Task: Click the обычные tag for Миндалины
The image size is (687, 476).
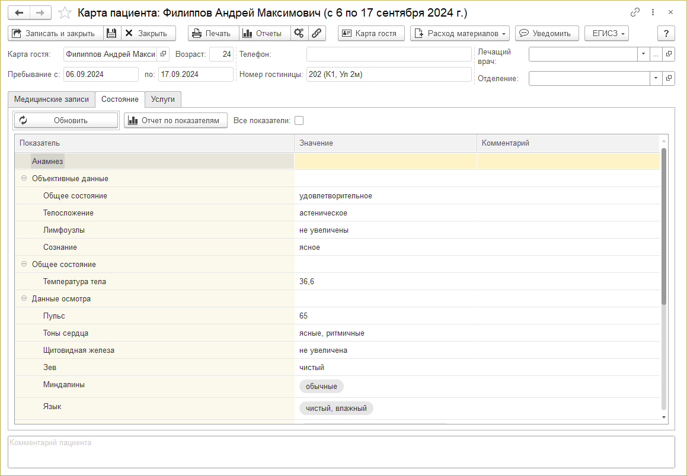Action: coord(322,387)
